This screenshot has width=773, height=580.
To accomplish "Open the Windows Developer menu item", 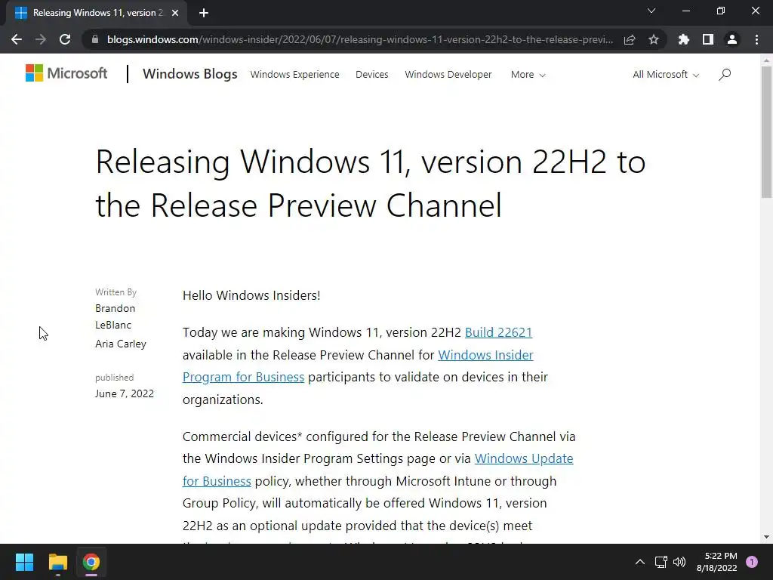I will click(x=448, y=75).
